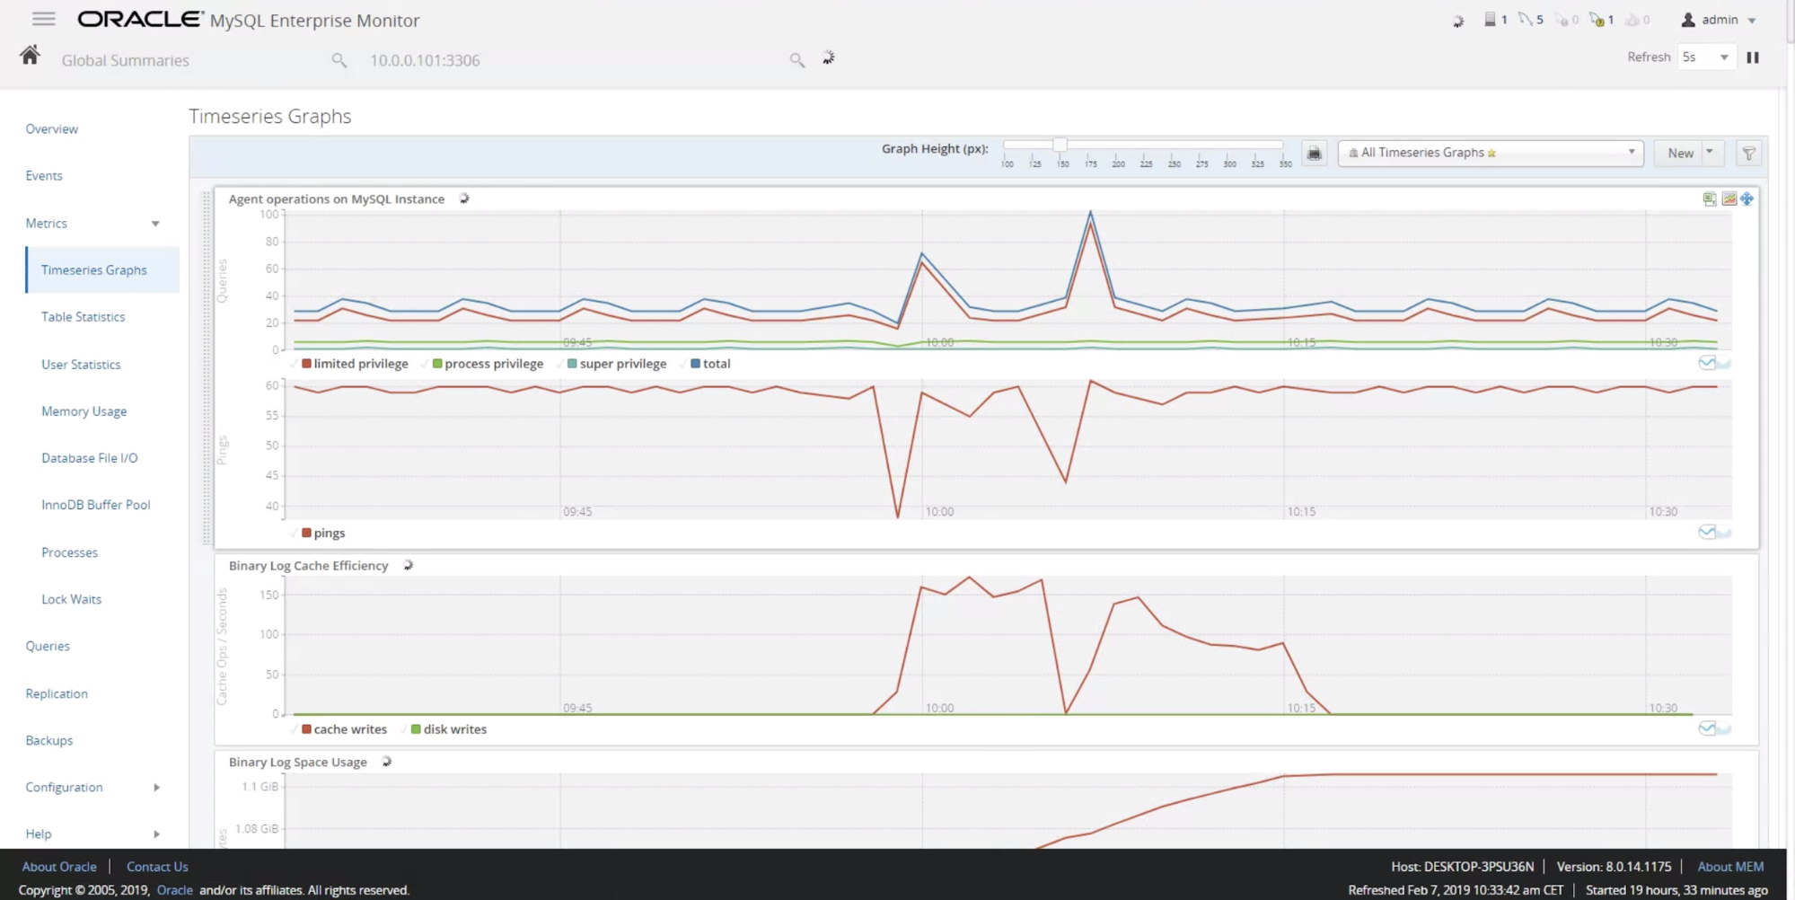Open the Refresh interval dropdown
This screenshot has height=900, width=1795.
coord(1705,57)
